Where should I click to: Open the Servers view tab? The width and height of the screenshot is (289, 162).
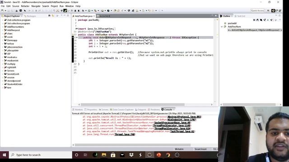pos(103,109)
